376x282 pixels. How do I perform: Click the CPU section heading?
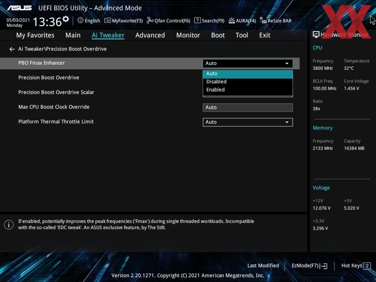317,48
